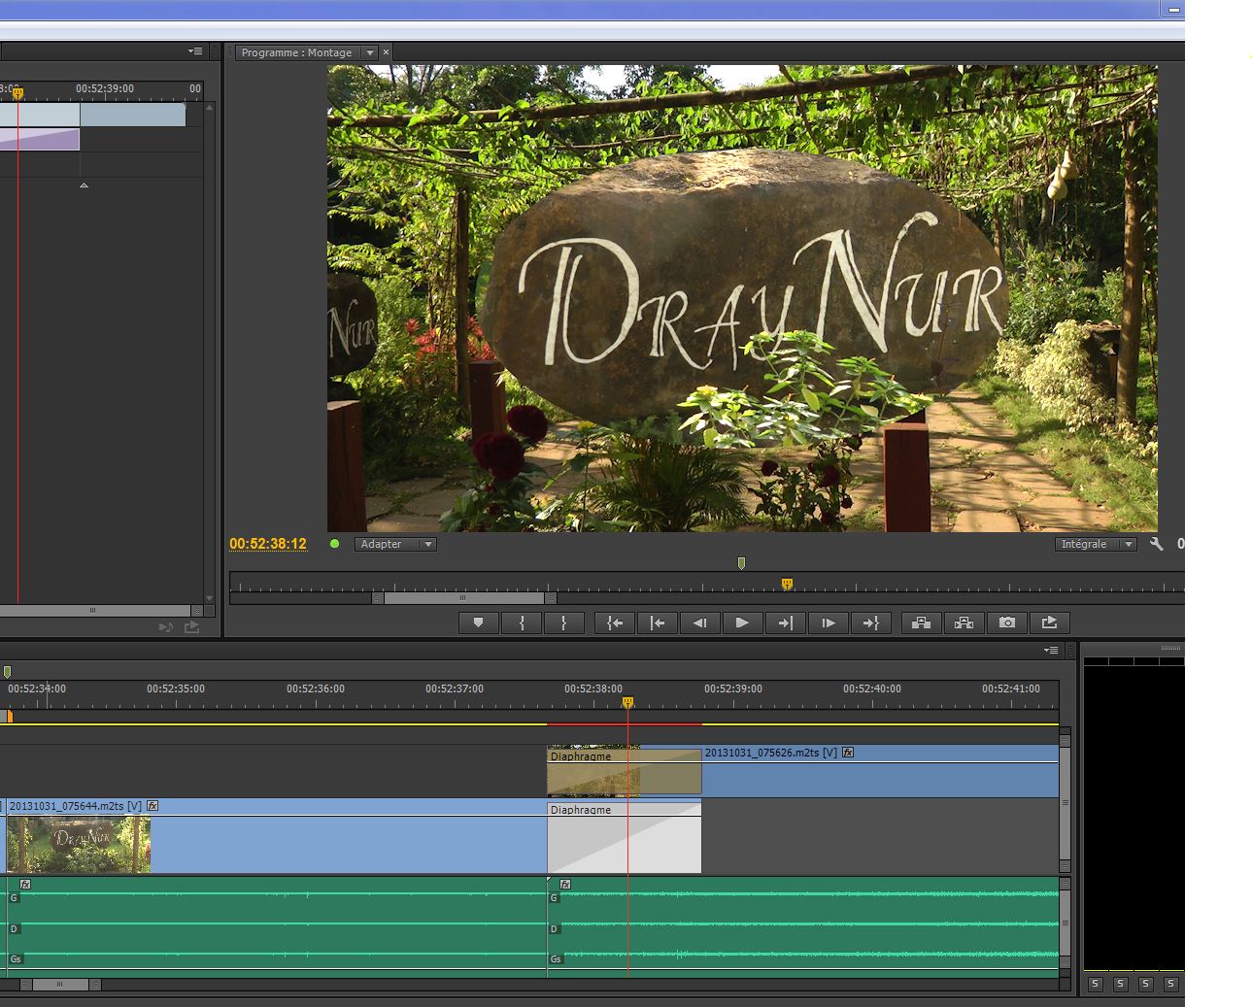The image size is (1252, 1007).
Task: Step back one frame
Action: point(699,623)
